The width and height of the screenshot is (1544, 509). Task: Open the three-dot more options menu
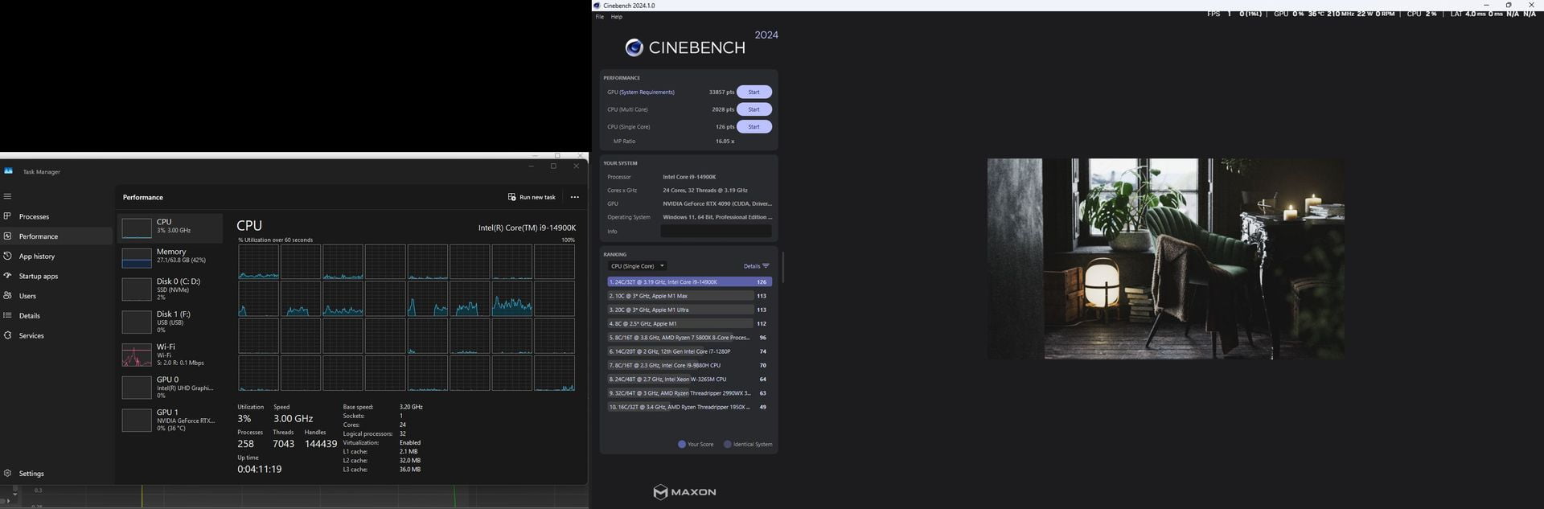point(574,197)
